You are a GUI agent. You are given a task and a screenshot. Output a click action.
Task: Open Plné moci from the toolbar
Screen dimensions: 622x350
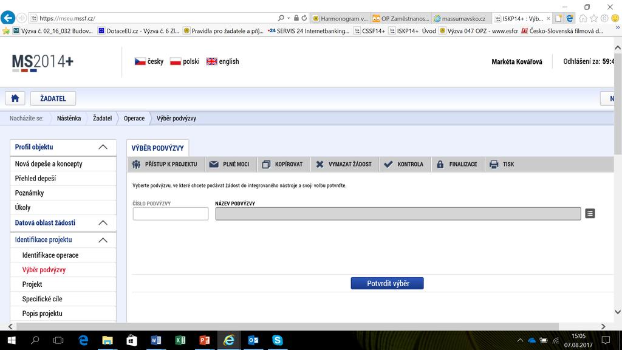229,164
